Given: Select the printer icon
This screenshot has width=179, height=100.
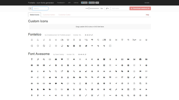Looking at the screenshot, I should [x=32, y=83].
